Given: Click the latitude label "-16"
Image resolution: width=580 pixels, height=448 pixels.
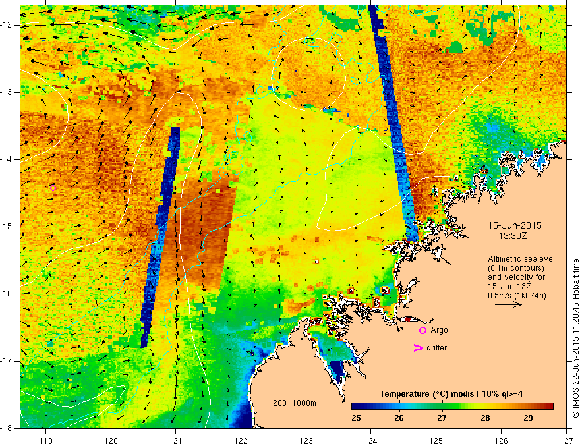Looking at the screenshot, I should (7, 294).
